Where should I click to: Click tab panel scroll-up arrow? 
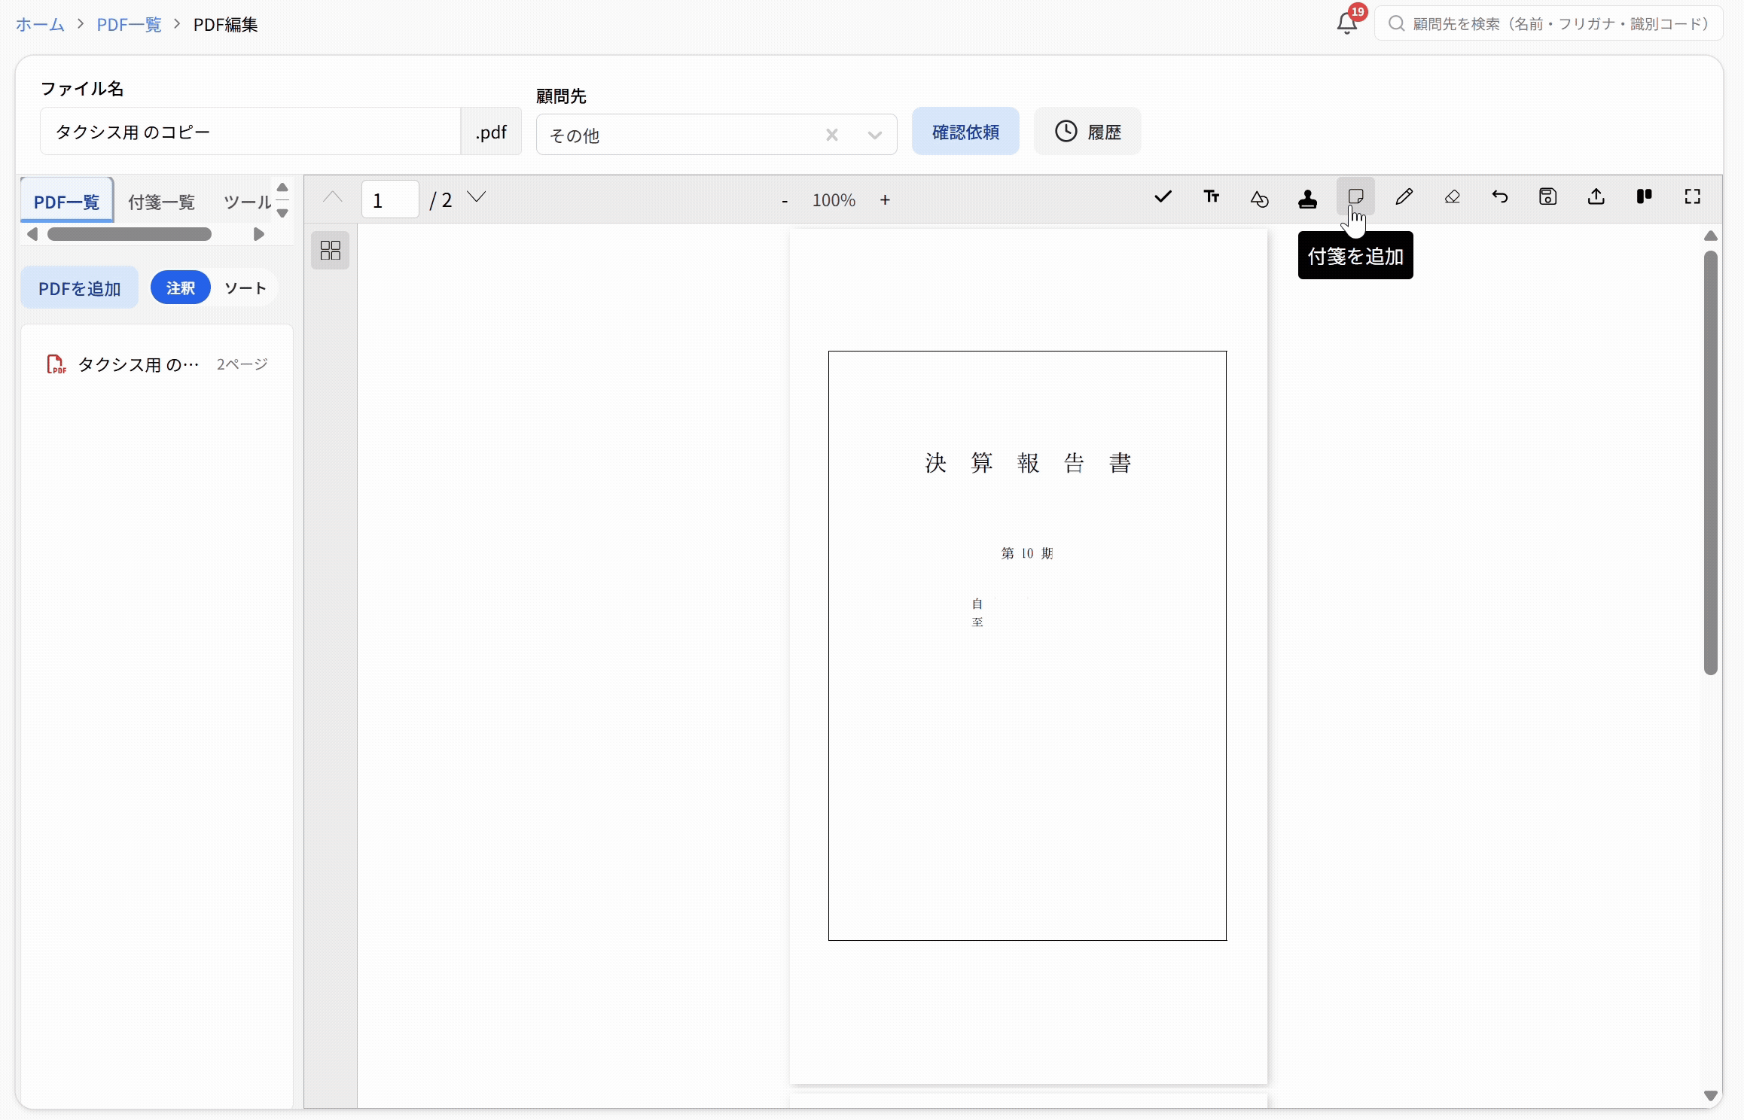[x=282, y=187]
